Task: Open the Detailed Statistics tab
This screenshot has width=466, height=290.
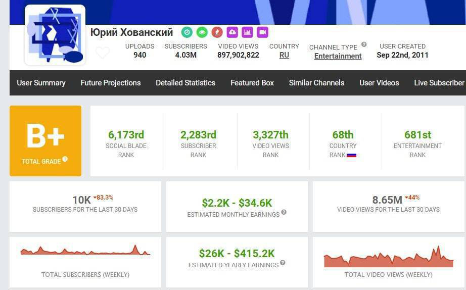Action: click(185, 83)
